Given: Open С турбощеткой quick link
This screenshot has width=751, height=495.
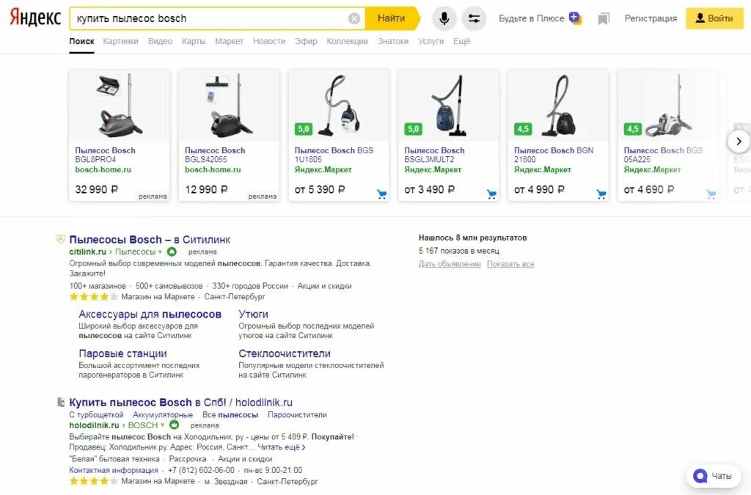Looking at the screenshot, I should (x=96, y=414).
